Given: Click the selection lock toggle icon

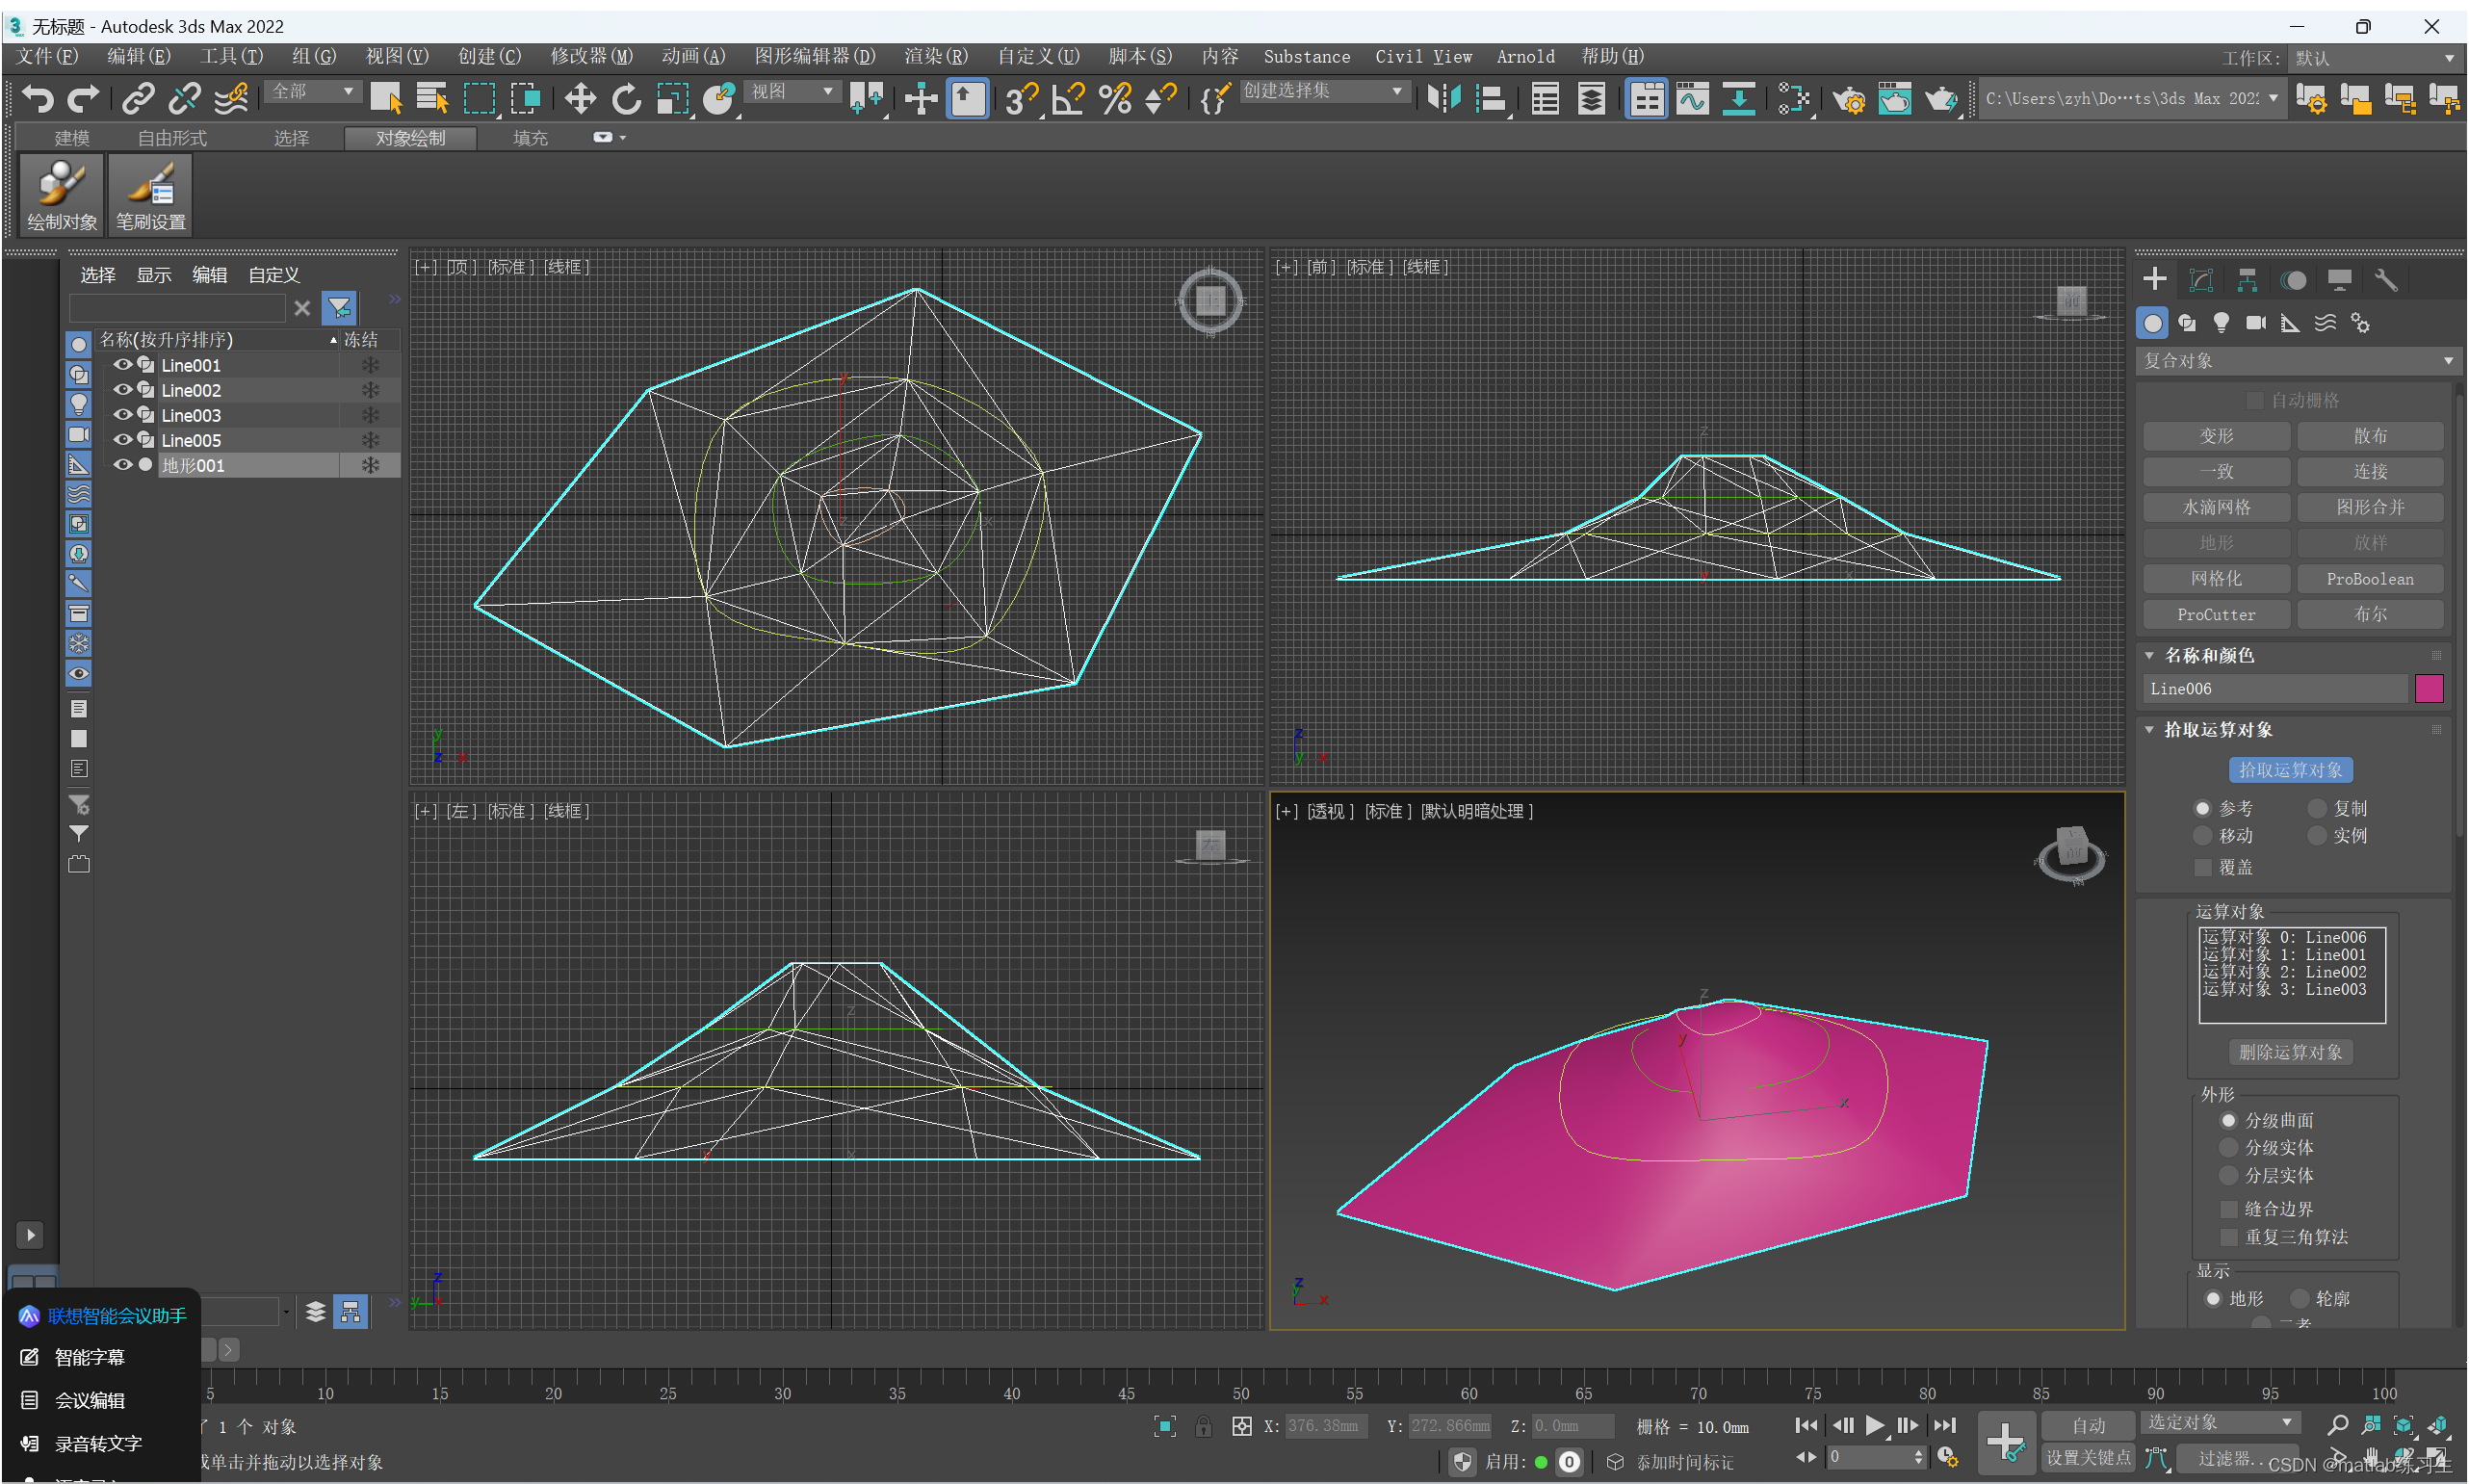Looking at the screenshot, I should (1203, 1426).
